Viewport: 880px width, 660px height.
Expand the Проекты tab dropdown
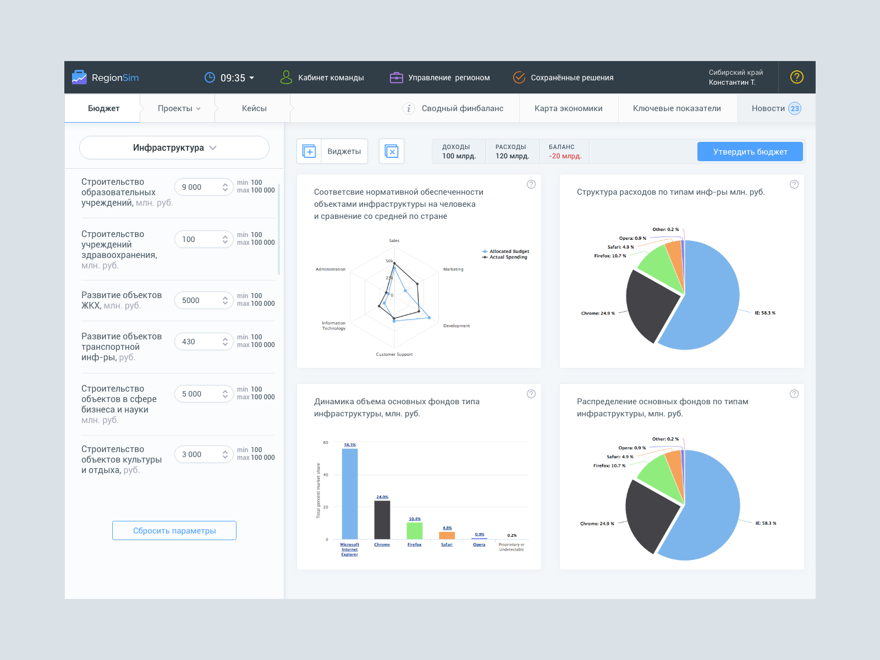tap(179, 108)
